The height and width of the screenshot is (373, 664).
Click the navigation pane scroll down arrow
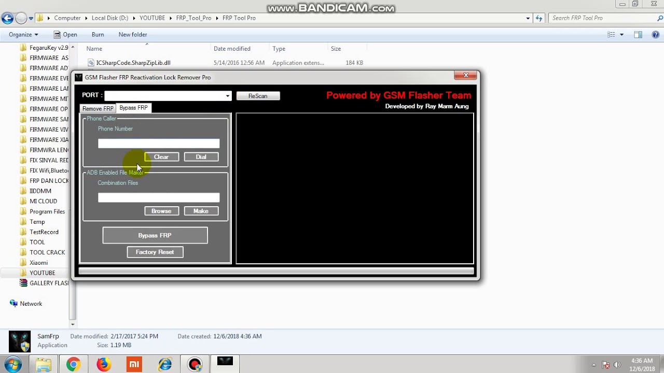pyautogui.click(x=73, y=324)
